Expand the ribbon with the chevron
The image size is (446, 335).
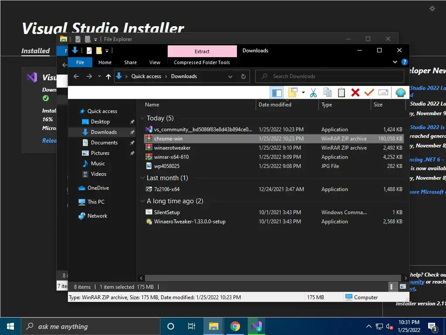[x=395, y=62]
